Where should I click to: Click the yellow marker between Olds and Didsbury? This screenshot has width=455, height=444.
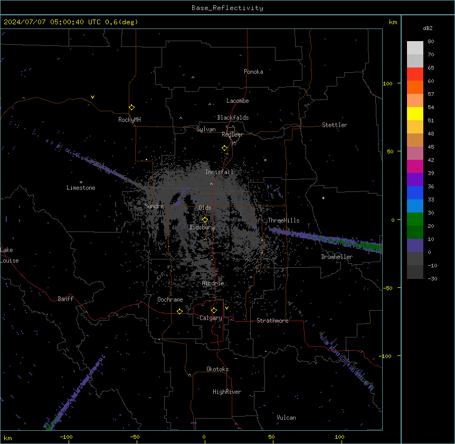tap(205, 220)
